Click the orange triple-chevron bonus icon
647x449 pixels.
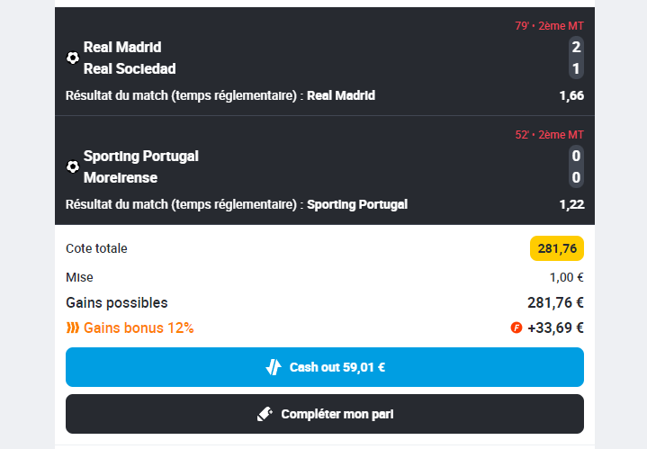point(73,328)
